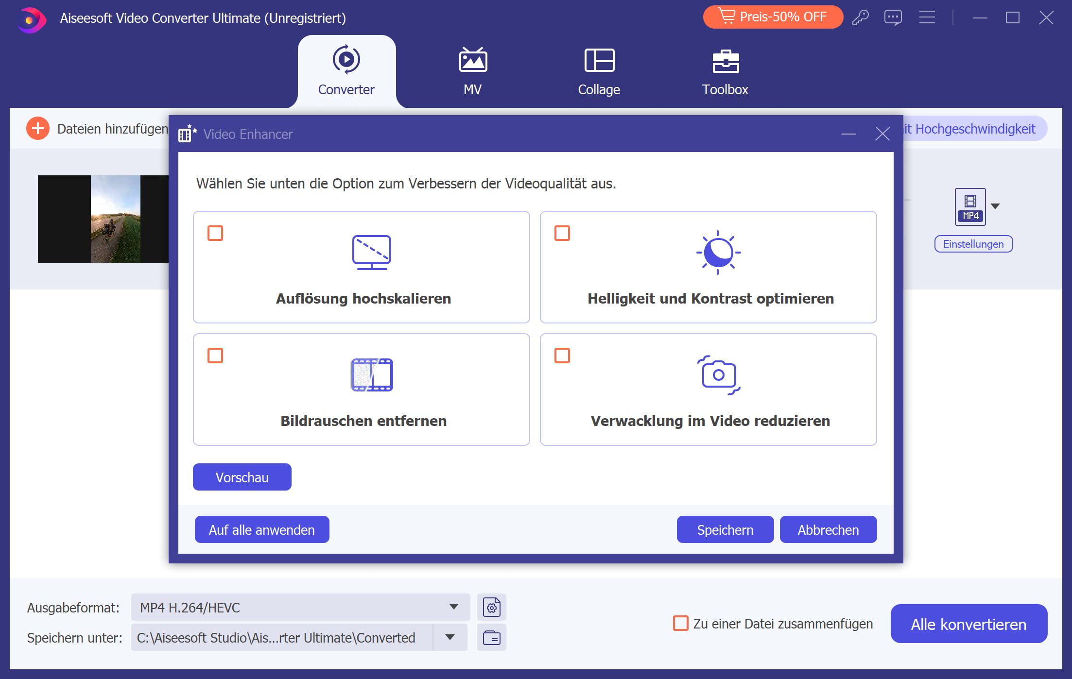
Task: Expand the save path dropdown arrow
Action: [450, 637]
